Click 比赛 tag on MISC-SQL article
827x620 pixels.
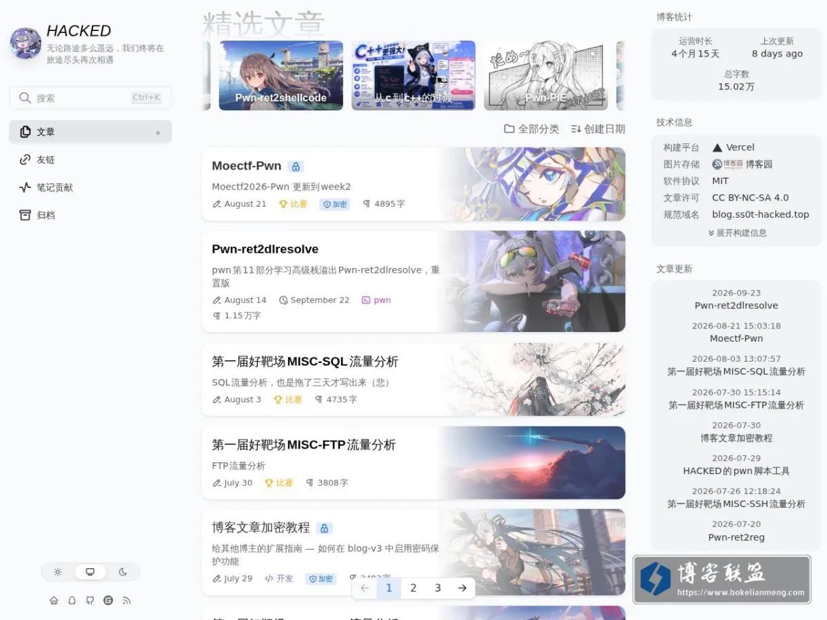[x=288, y=400]
